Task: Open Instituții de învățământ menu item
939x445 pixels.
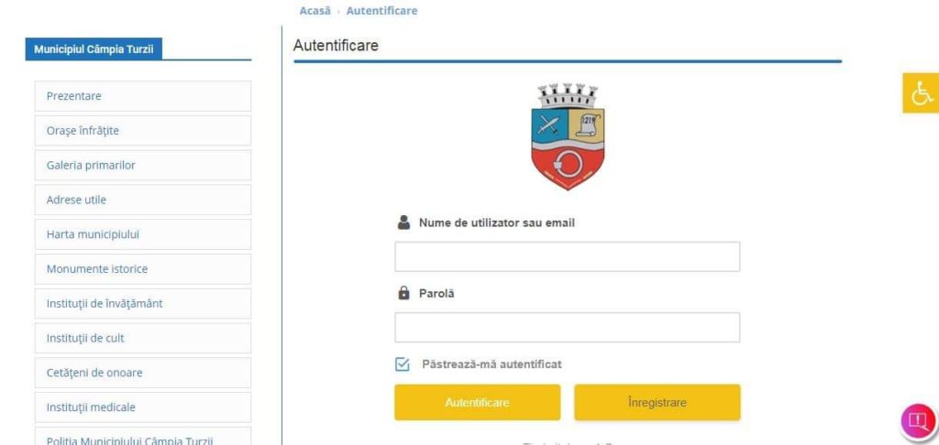Action: 142,304
